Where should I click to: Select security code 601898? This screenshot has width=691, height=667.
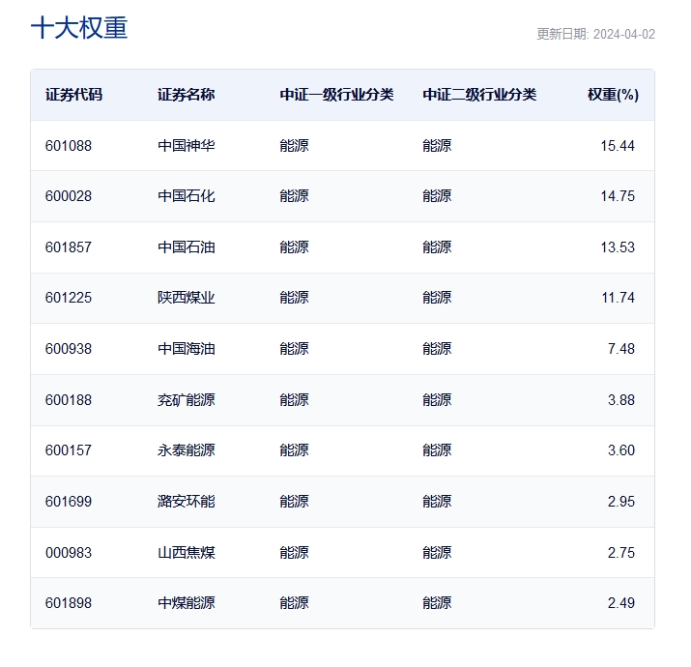coord(69,603)
